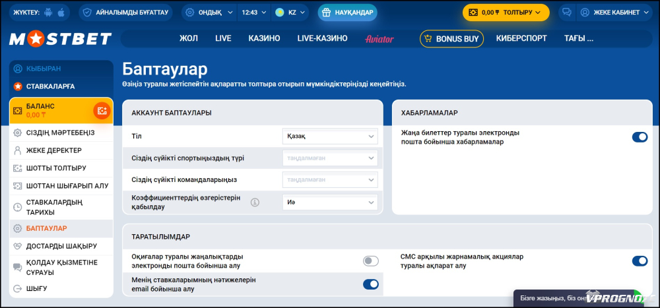This screenshot has width=660, height=308.
Task: Open the favorite teams dropdown
Action: 330,179
